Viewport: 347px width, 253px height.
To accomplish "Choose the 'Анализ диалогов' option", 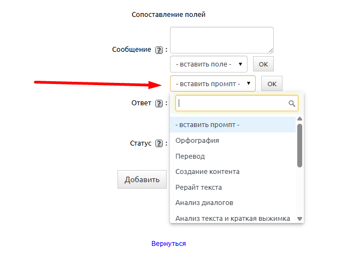I will 204,202.
